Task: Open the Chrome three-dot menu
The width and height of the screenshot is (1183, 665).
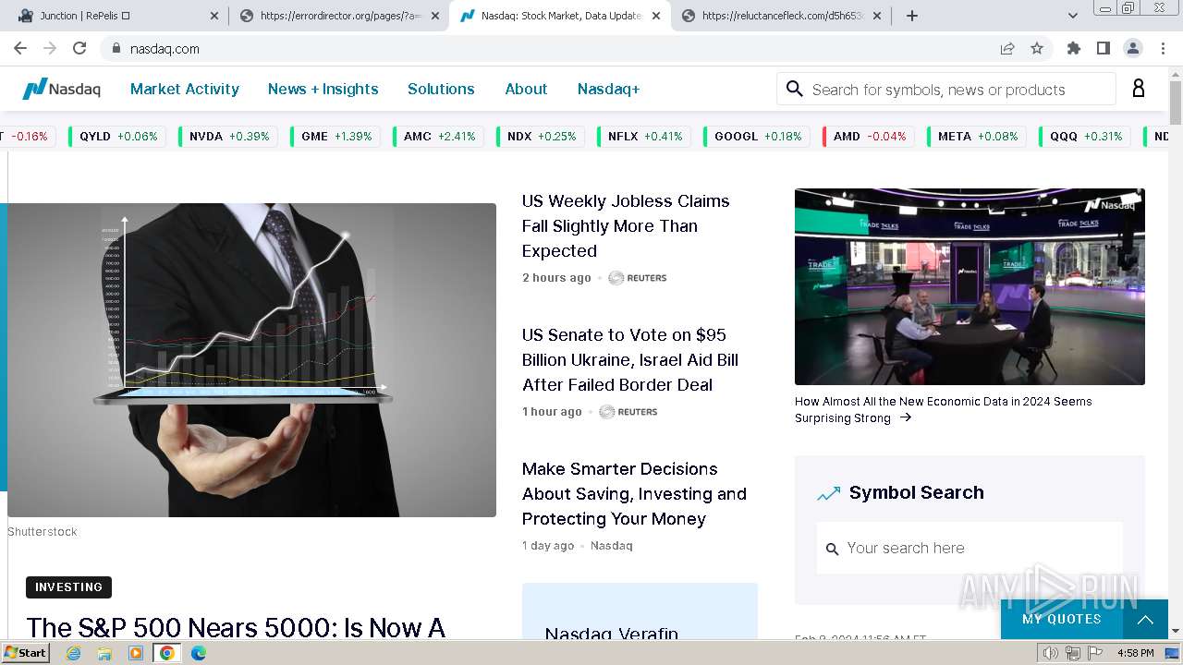Action: (1162, 48)
